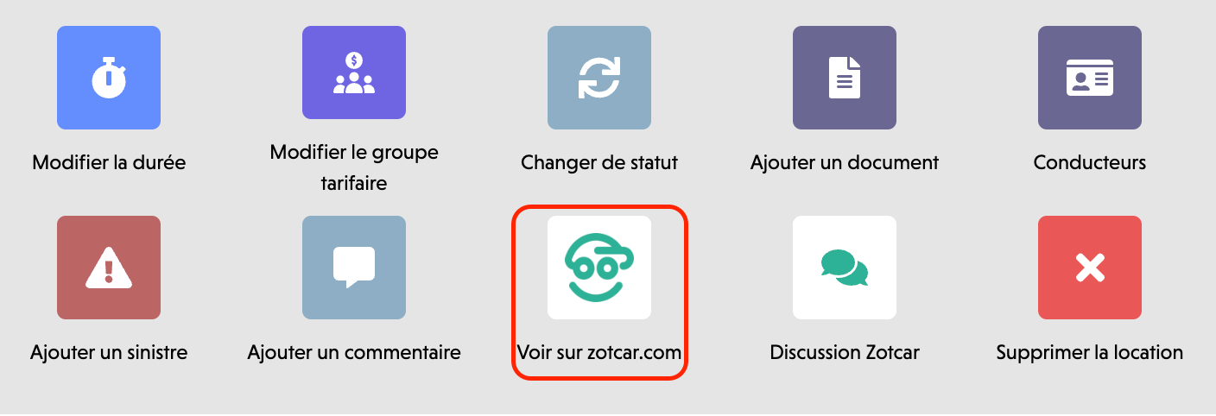Click the Modifier la durée label

[x=109, y=162]
